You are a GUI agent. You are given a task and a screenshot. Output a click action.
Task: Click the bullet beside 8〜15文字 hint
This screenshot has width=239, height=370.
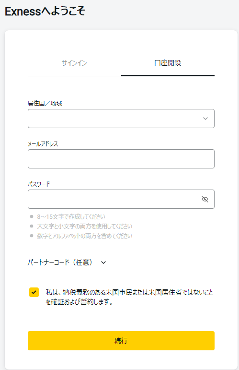click(32, 216)
